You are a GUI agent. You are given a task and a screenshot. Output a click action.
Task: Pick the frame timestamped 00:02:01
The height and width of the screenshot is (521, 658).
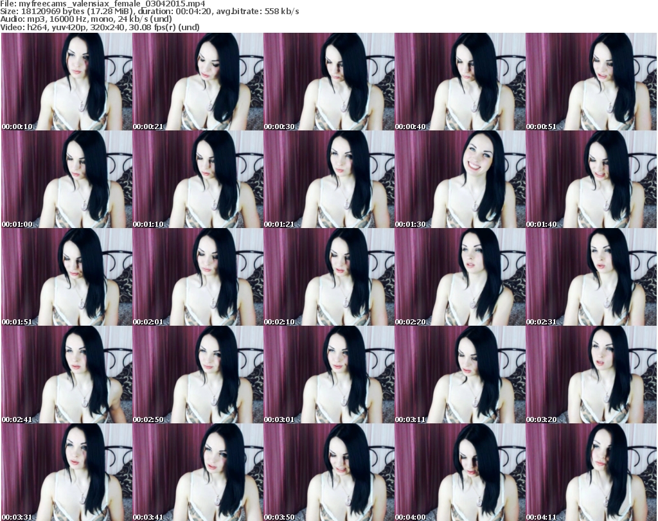(x=198, y=277)
